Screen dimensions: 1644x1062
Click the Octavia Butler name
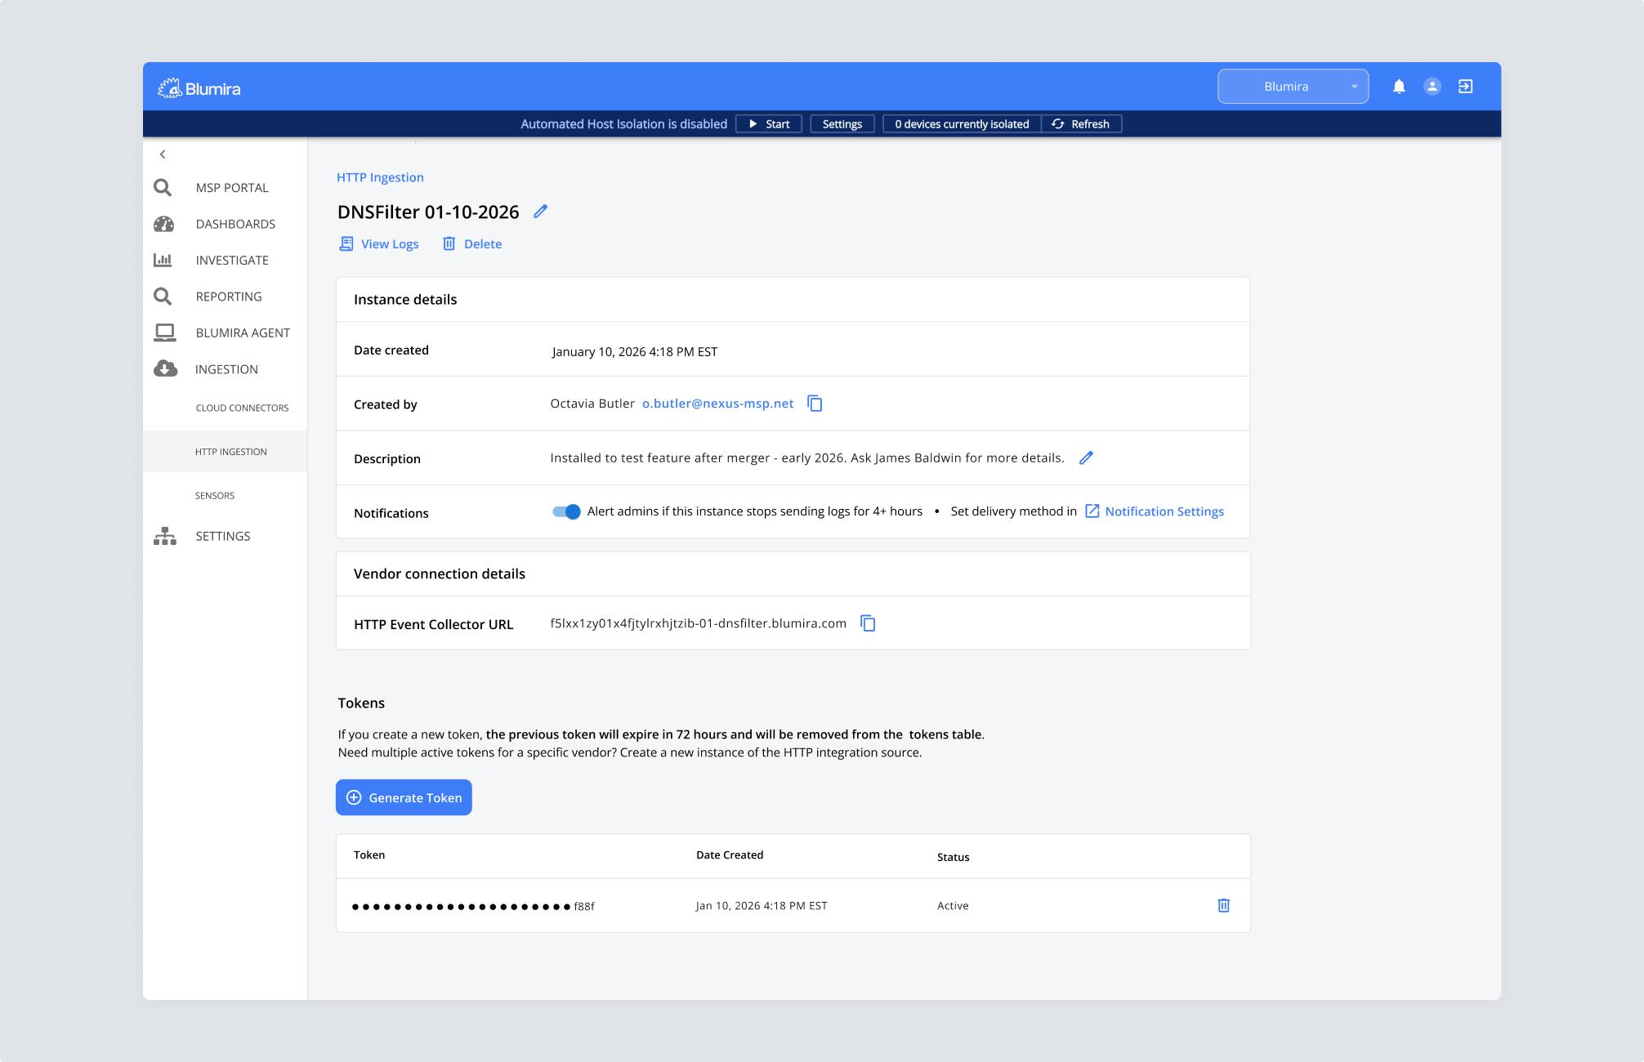(x=592, y=404)
